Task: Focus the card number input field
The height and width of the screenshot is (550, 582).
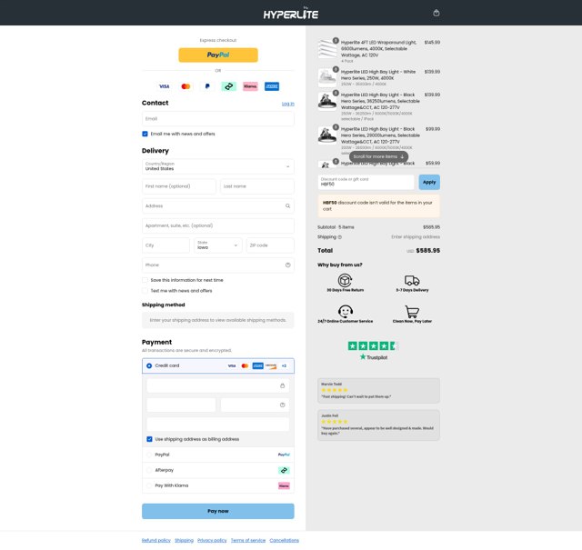Action: (218, 386)
